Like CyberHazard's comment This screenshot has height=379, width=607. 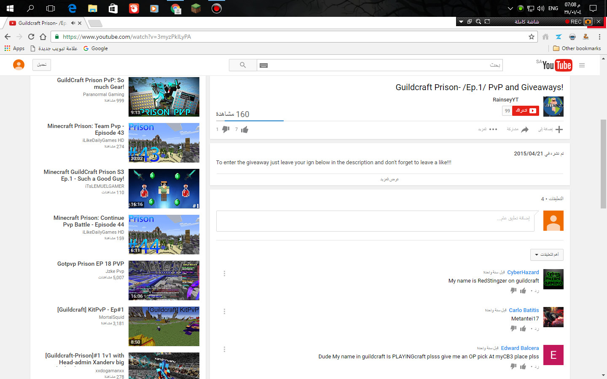tap(523, 291)
